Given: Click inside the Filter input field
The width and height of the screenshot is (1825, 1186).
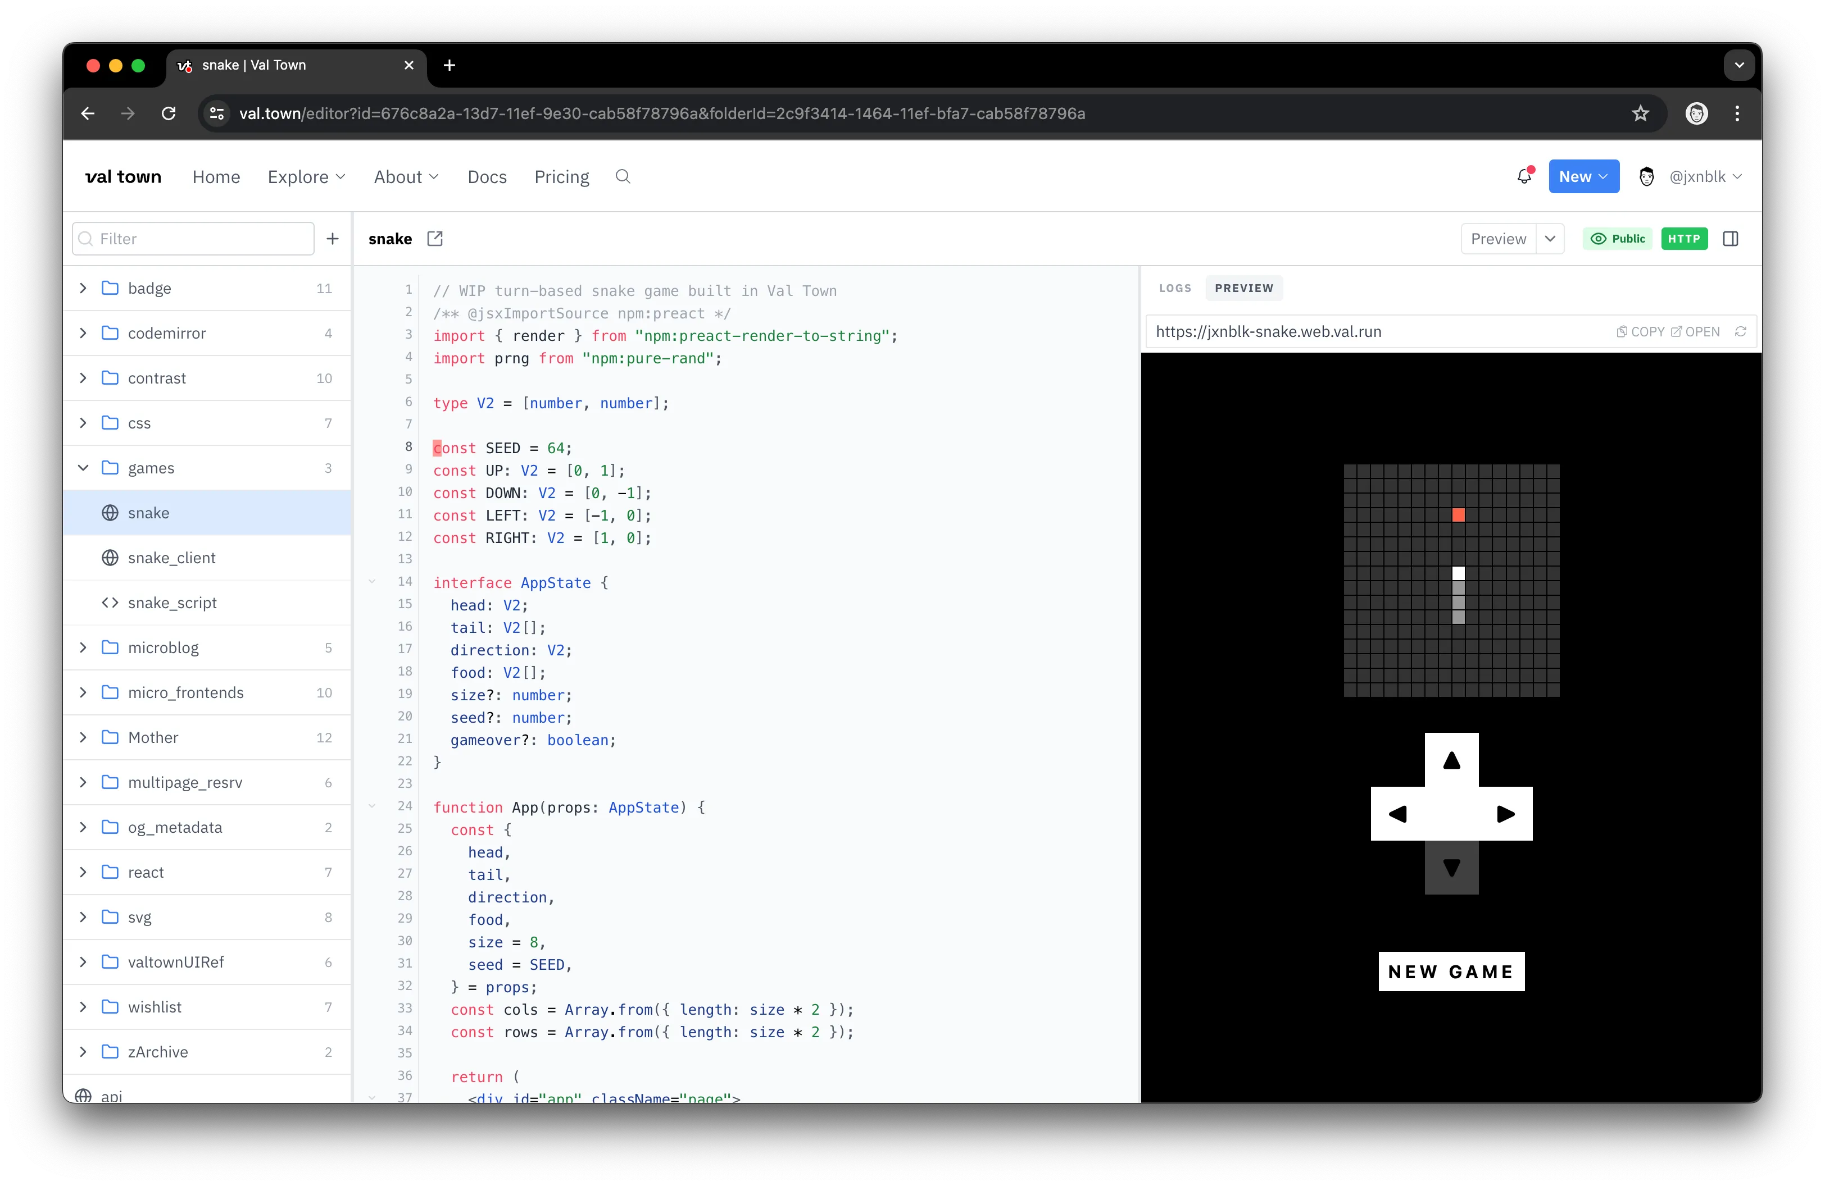Looking at the screenshot, I should [x=192, y=238].
